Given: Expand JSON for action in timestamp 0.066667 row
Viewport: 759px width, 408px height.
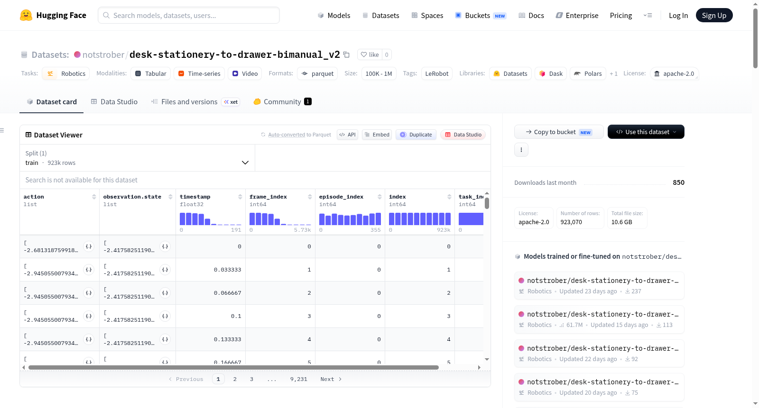Looking at the screenshot, I should [89, 293].
